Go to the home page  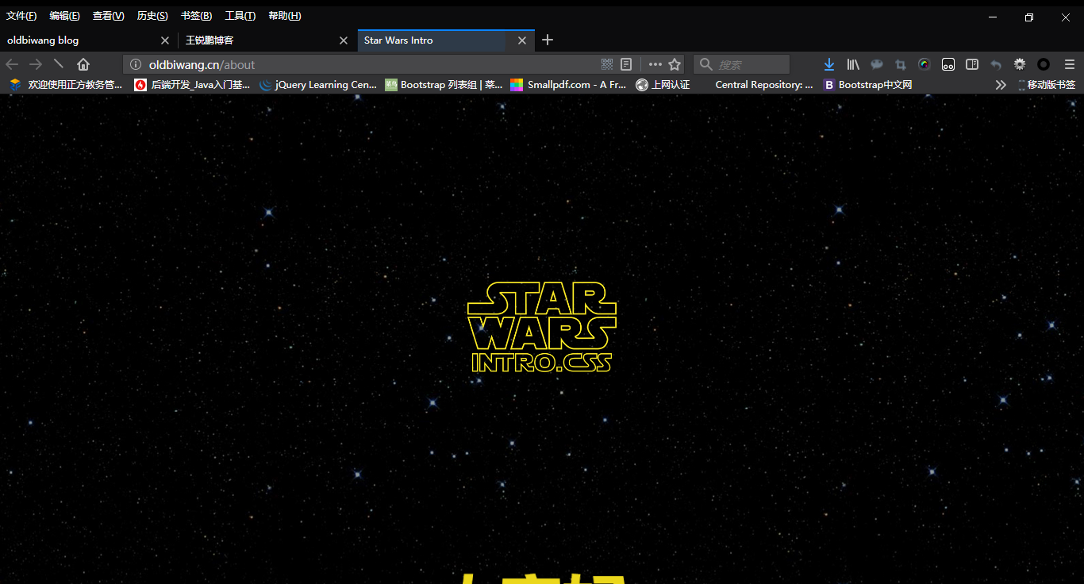(x=83, y=64)
